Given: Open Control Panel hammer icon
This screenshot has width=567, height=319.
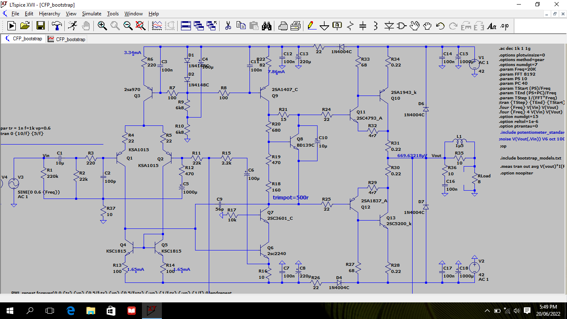Looking at the screenshot, I should coord(57,26).
